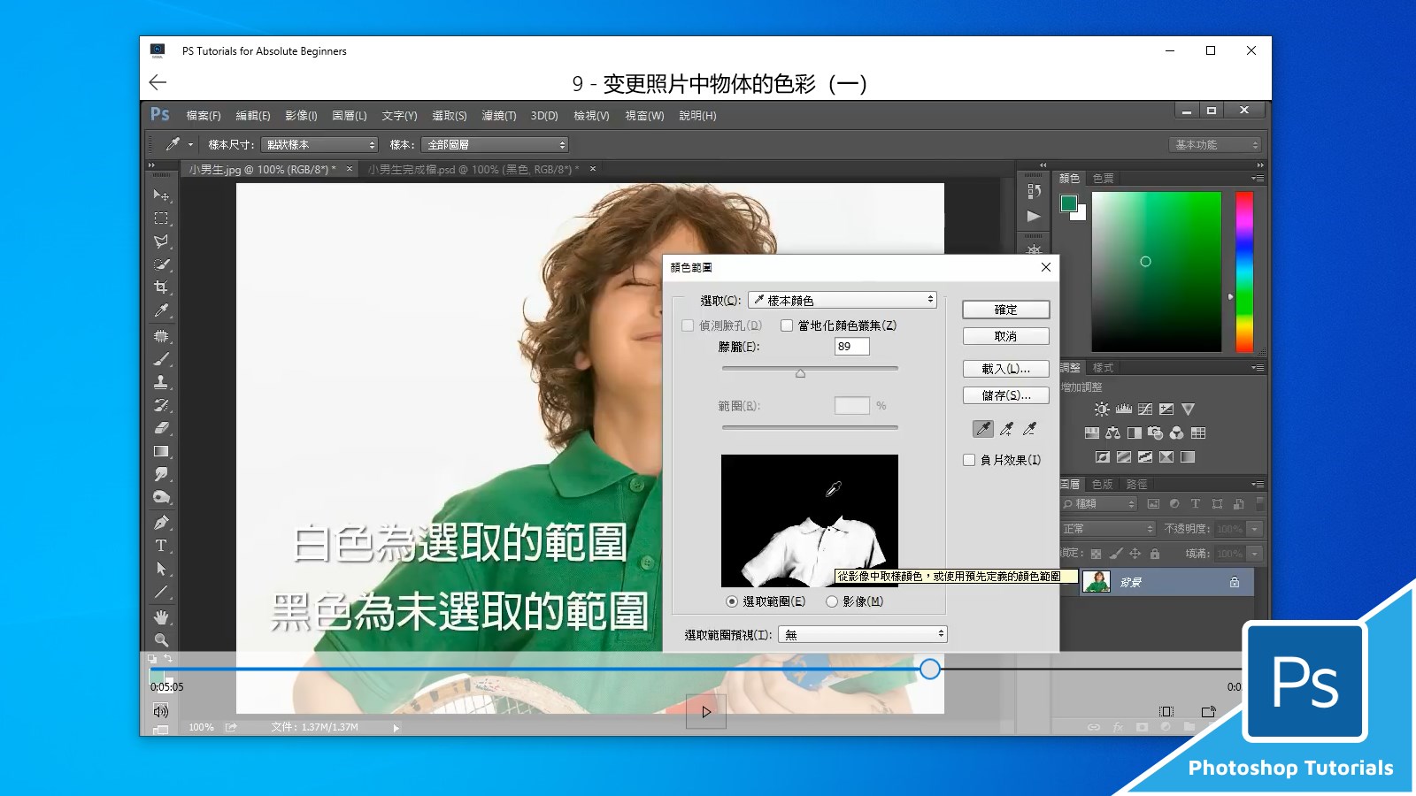Select the Quick Selection tool
Image resolution: width=1416 pixels, height=796 pixels.
161,264
